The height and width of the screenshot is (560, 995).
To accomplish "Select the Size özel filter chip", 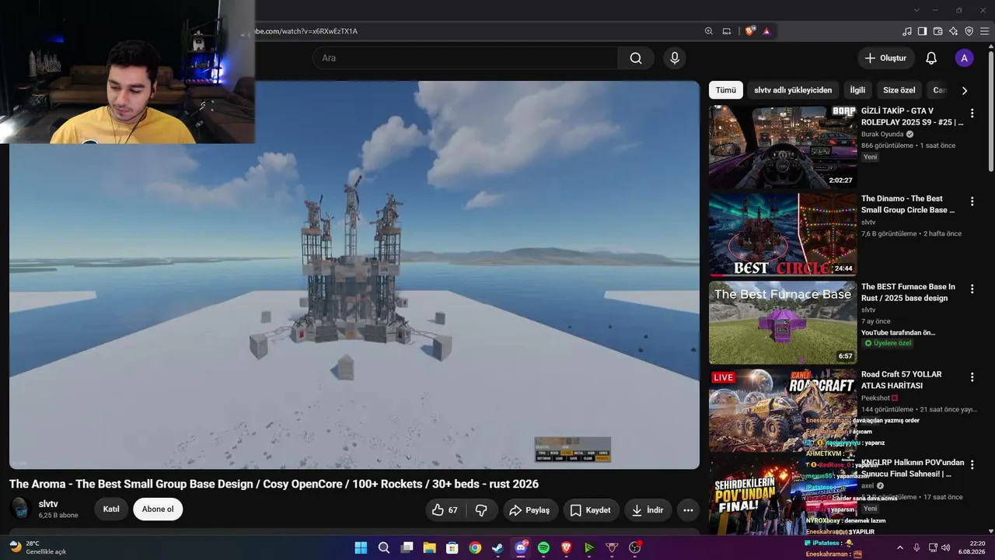I will click(899, 90).
